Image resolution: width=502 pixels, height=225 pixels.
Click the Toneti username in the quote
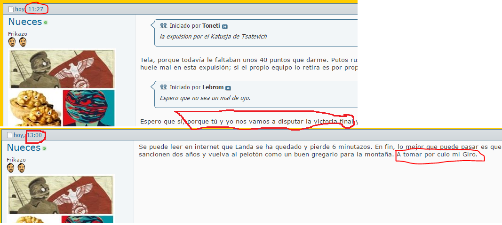click(x=211, y=26)
